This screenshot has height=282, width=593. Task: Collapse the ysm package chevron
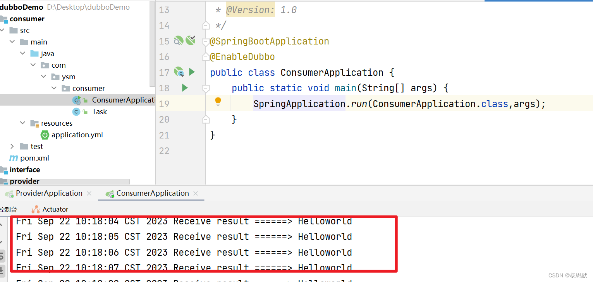(43, 77)
